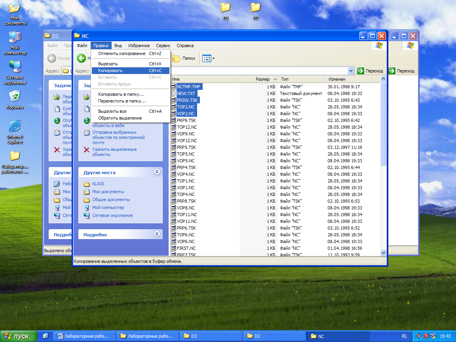Viewport: 456px width, 342px height.
Task: Open the Файл menu in NC
Action: pyautogui.click(x=82, y=46)
